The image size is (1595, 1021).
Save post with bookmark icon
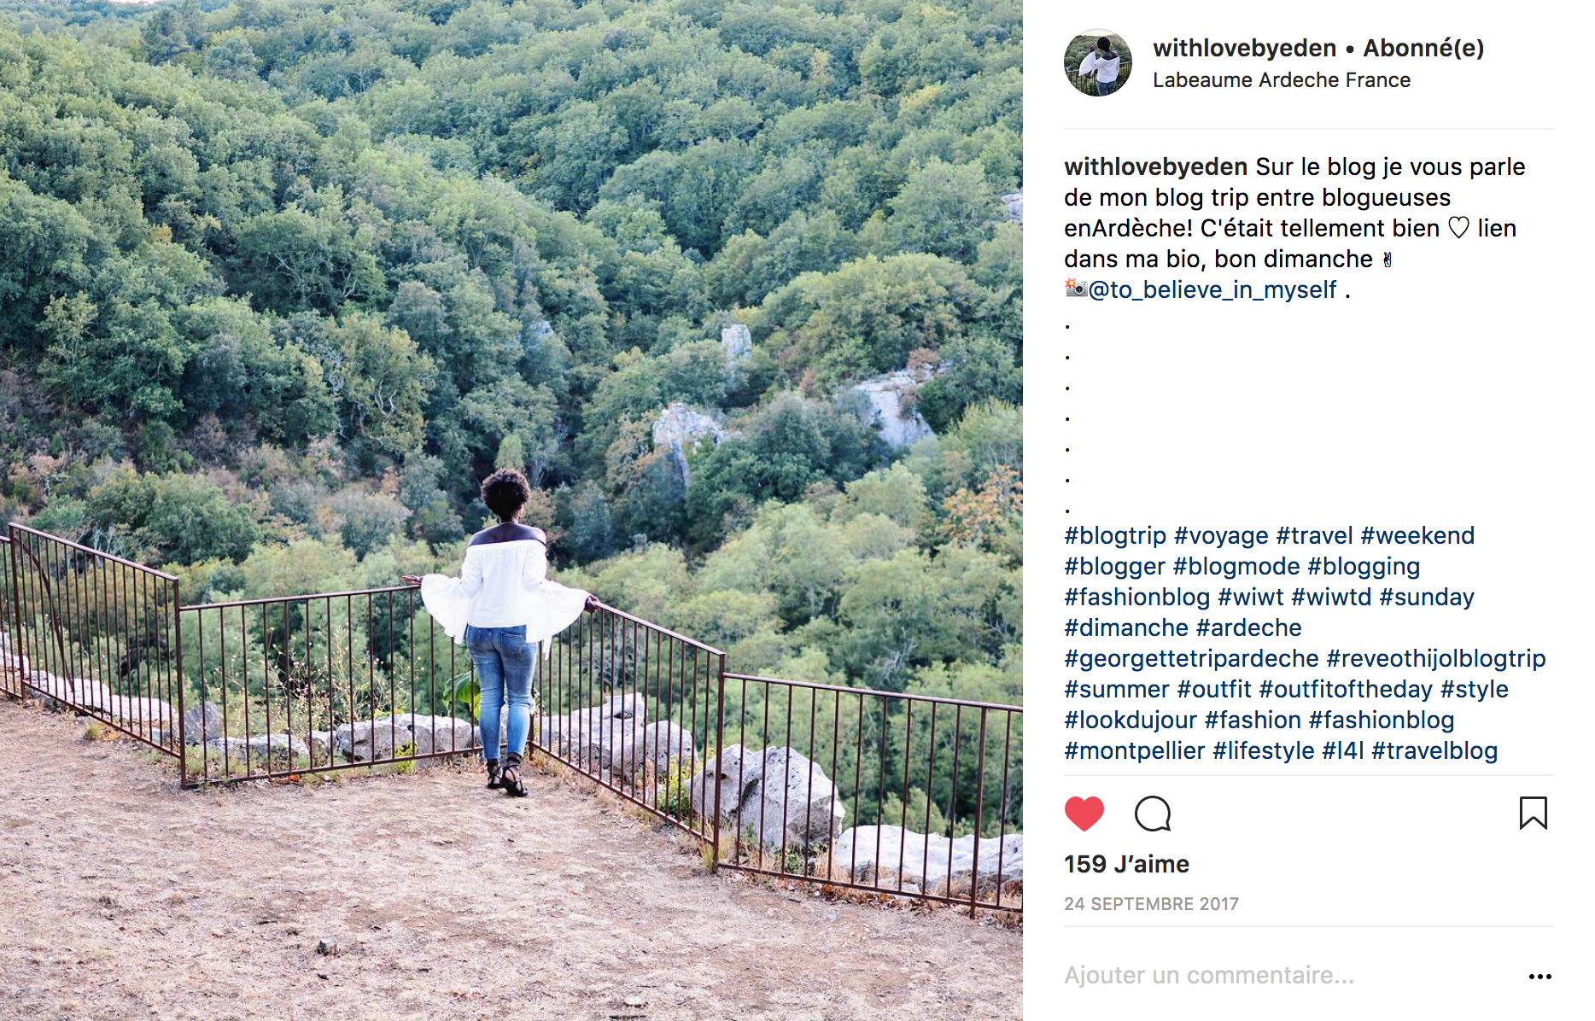(1533, 814)
